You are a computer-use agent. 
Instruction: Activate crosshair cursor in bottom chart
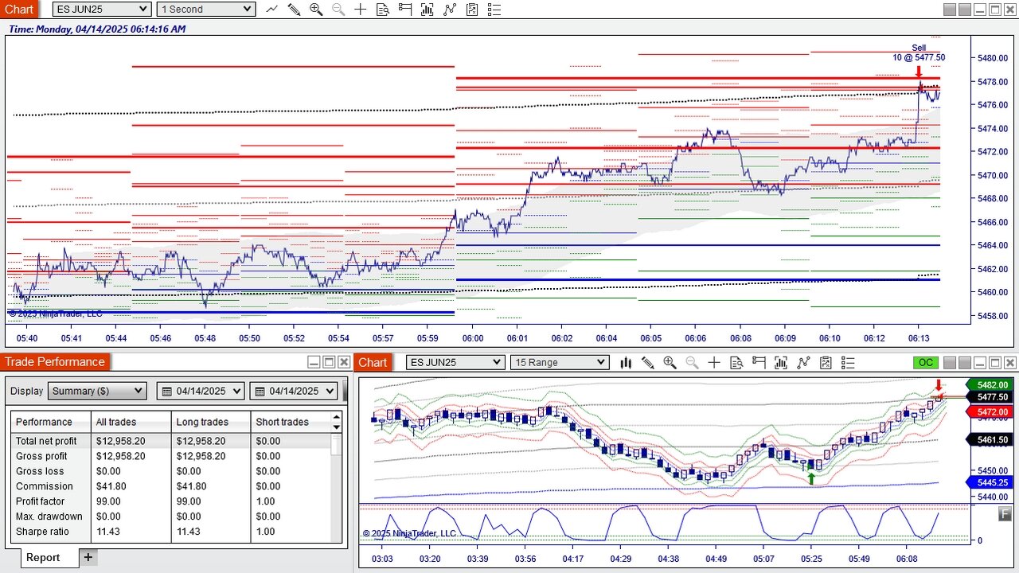pyautogui.click(x=714, y=363)
